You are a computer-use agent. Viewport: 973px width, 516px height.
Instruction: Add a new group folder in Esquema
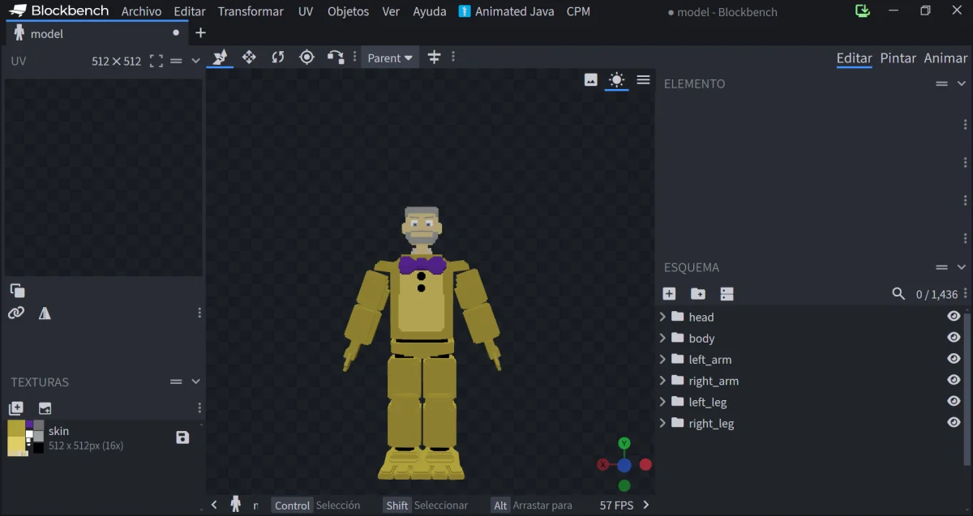pos(697,294)
